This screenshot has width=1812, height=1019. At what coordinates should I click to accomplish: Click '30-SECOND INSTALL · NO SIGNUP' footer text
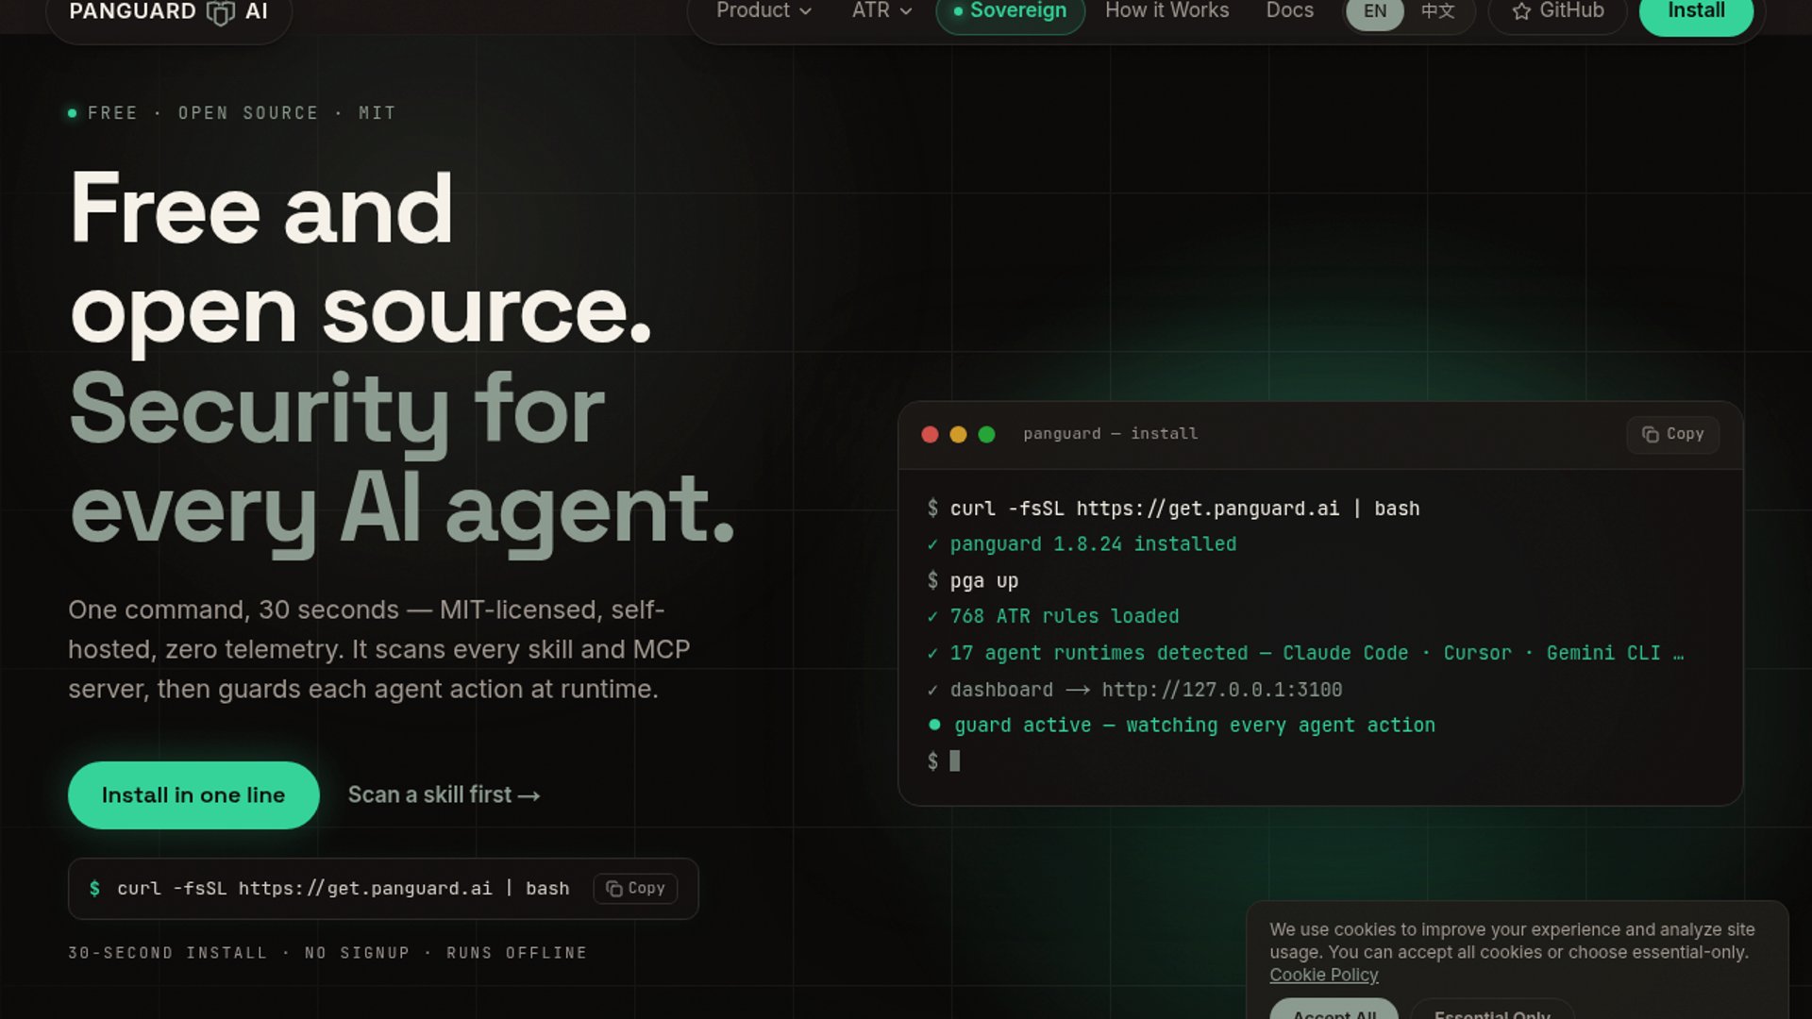(327, 953)
